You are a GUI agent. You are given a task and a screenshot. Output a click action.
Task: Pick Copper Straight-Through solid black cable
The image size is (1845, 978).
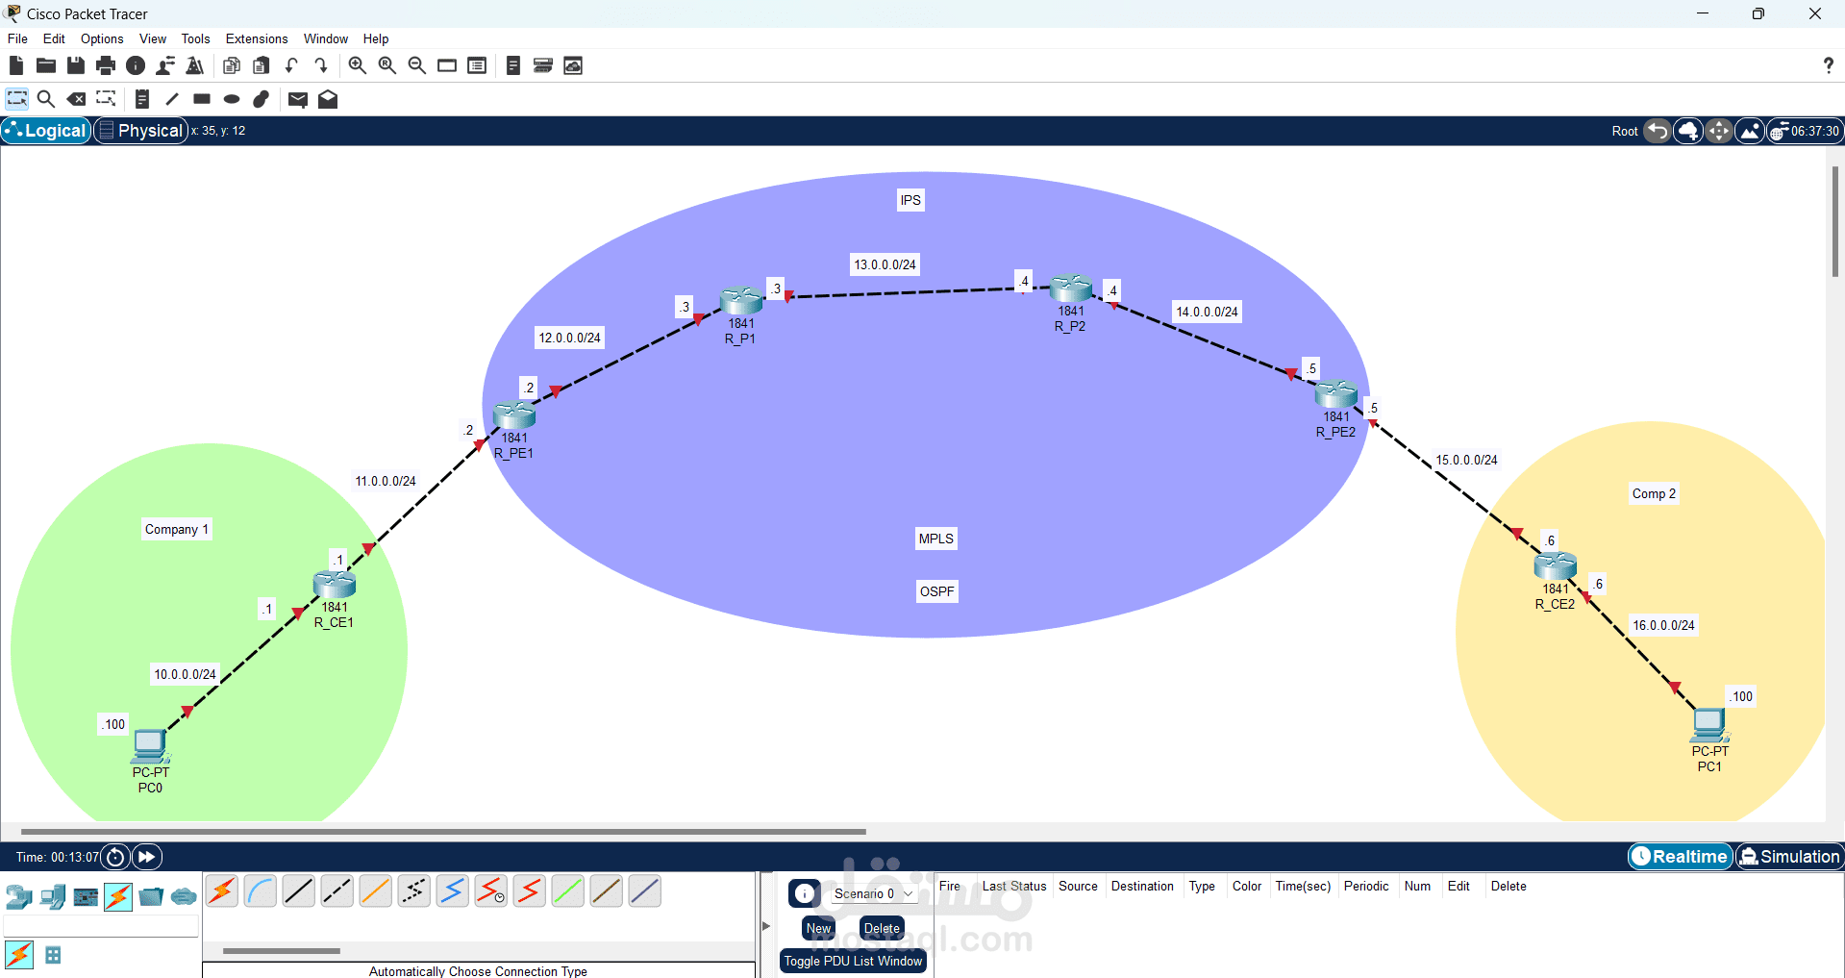point(299,891)
